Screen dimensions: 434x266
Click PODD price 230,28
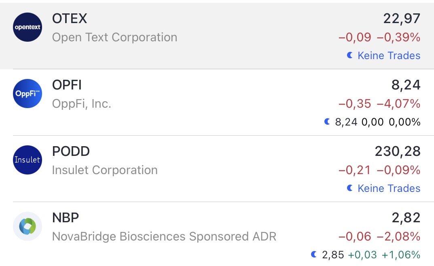point(398,151)
